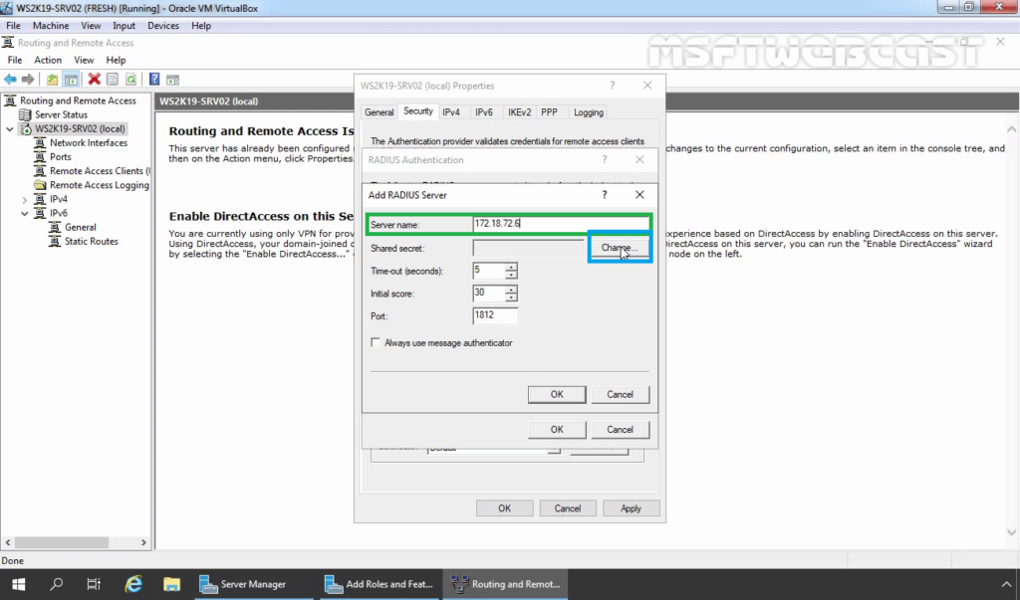Click OK in RADIUS Authentication dialog
Viewport: 1020px width, 600px height.
pos(557,430)
